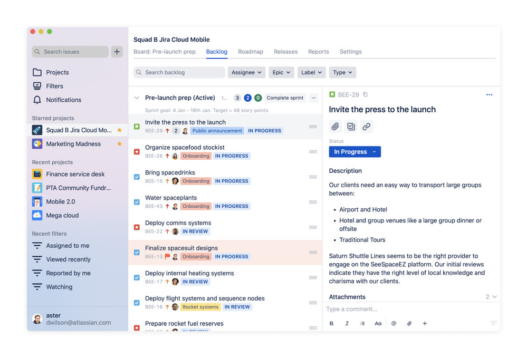Viewport: 527px width, 358px height.
Task: Insert mention in comment editor
Action: click(x=394, y=323)
